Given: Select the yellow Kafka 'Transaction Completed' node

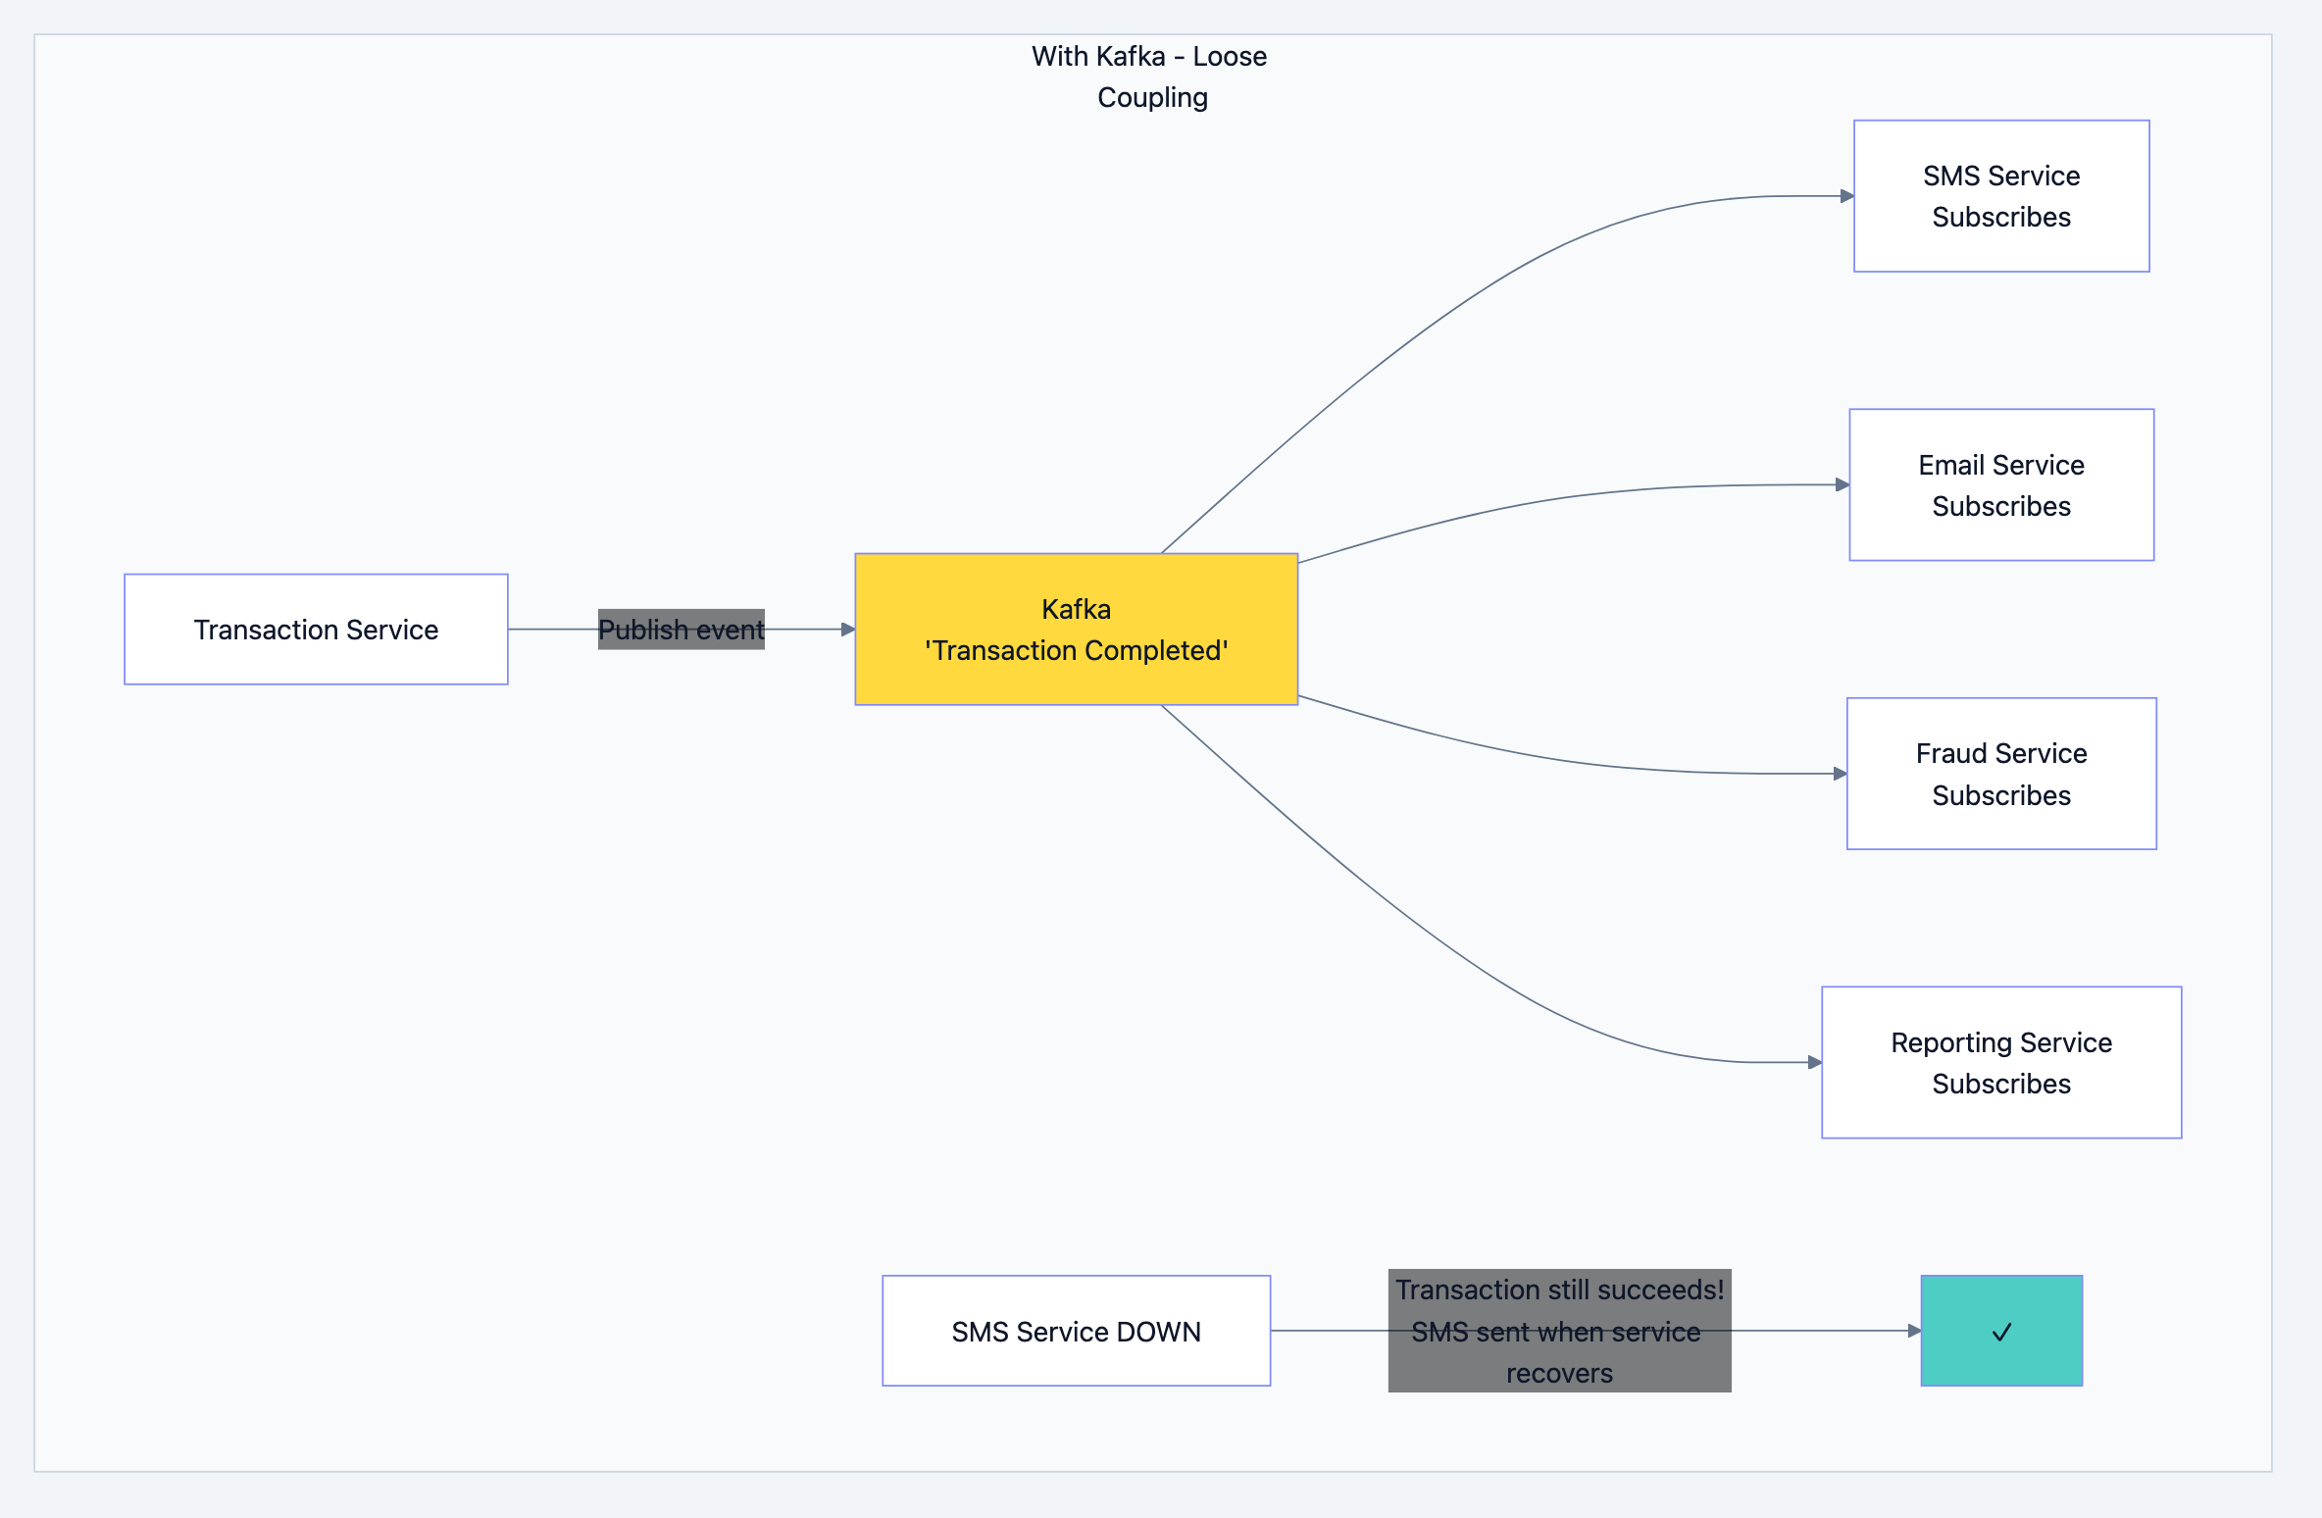Looking at the screenshot, I should coord(1076,629).
